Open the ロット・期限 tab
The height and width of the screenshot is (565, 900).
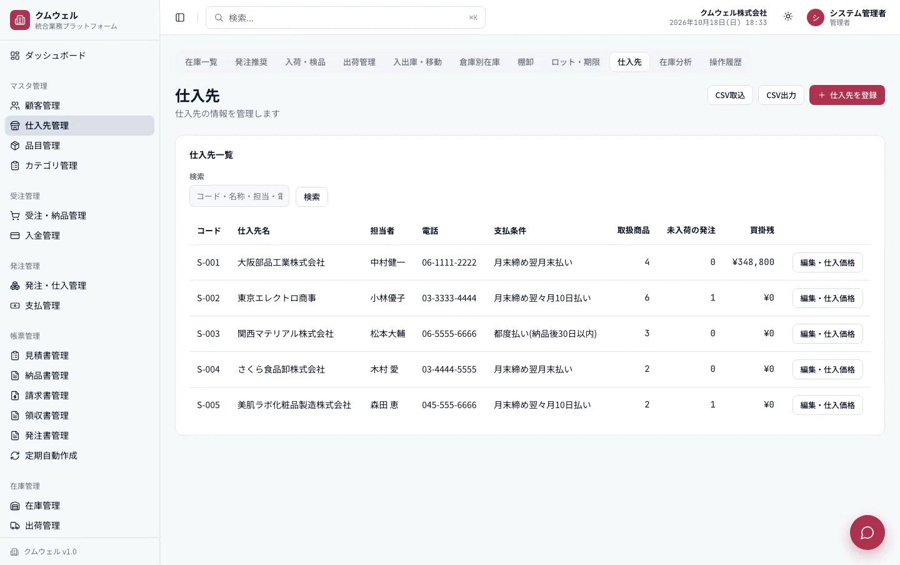coord(576,62)
